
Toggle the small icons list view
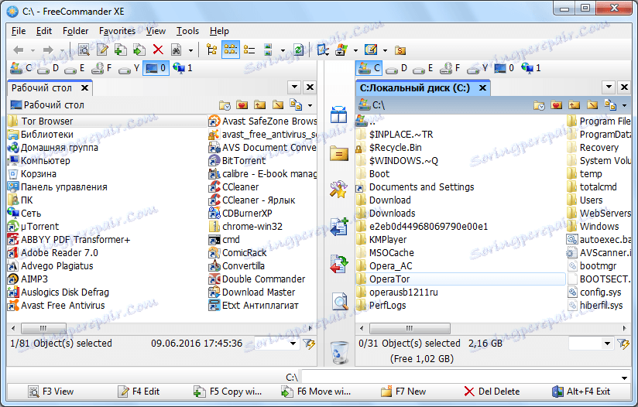point(230,50)
